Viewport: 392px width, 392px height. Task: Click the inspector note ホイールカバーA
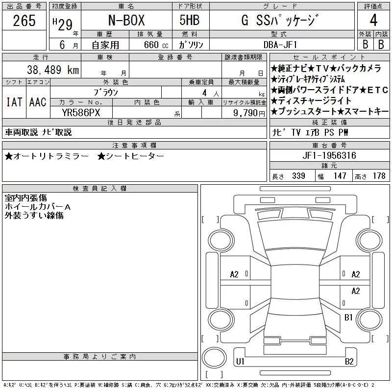point(38,206)
